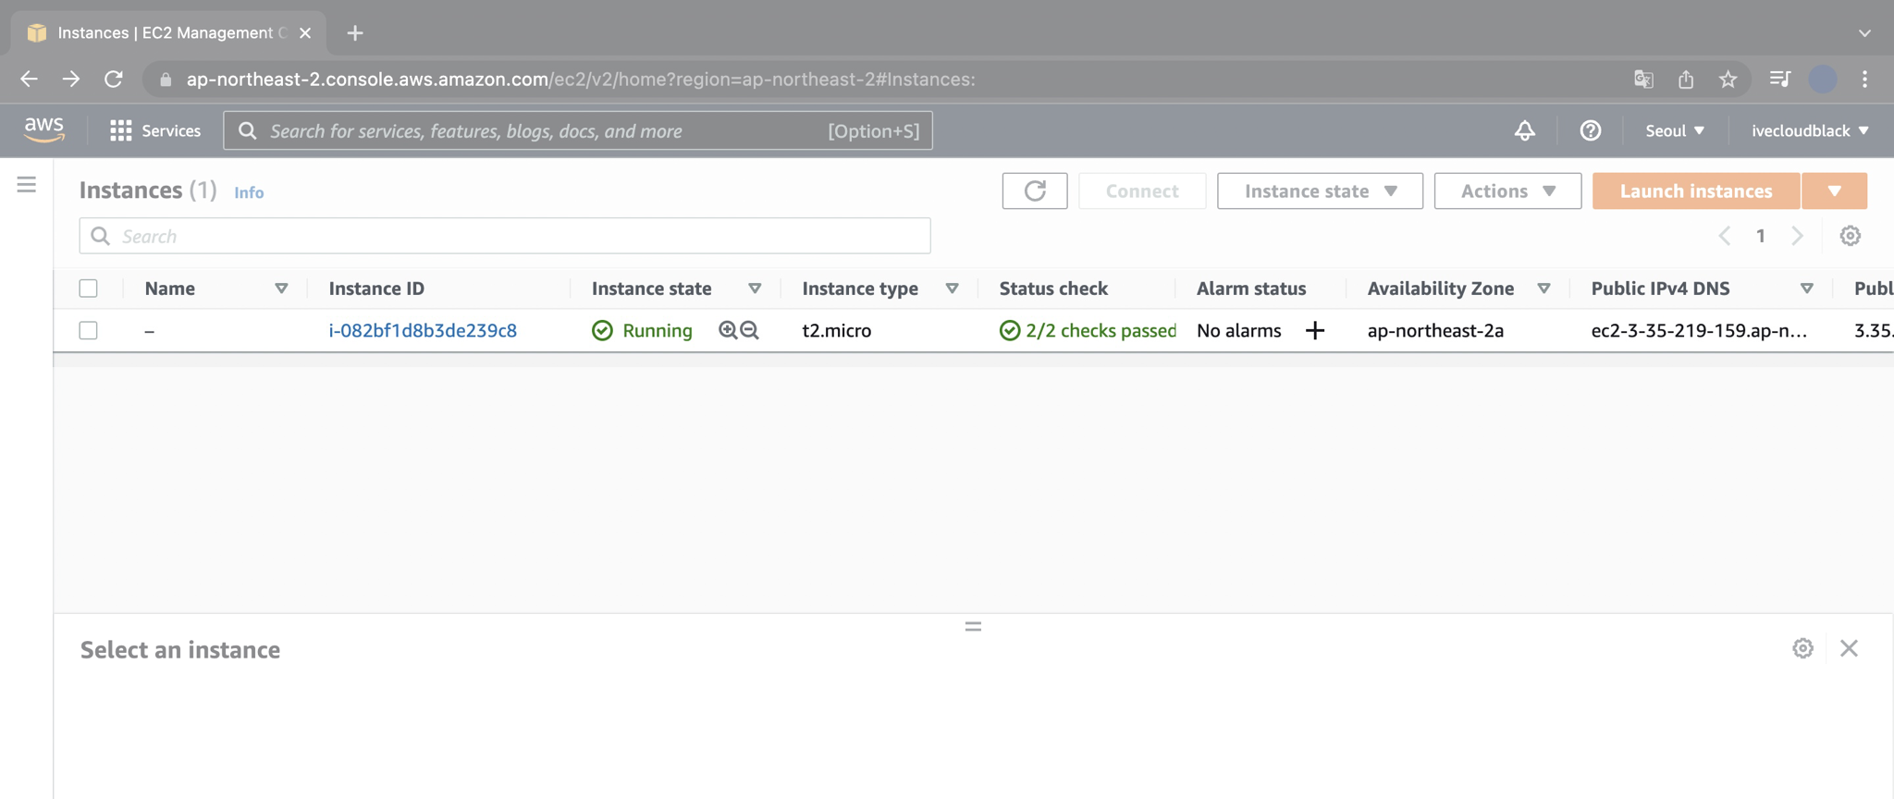Switch to the EC2 Management Console browser tab
The image size is (1894, 799).
(x=166, y=33)
